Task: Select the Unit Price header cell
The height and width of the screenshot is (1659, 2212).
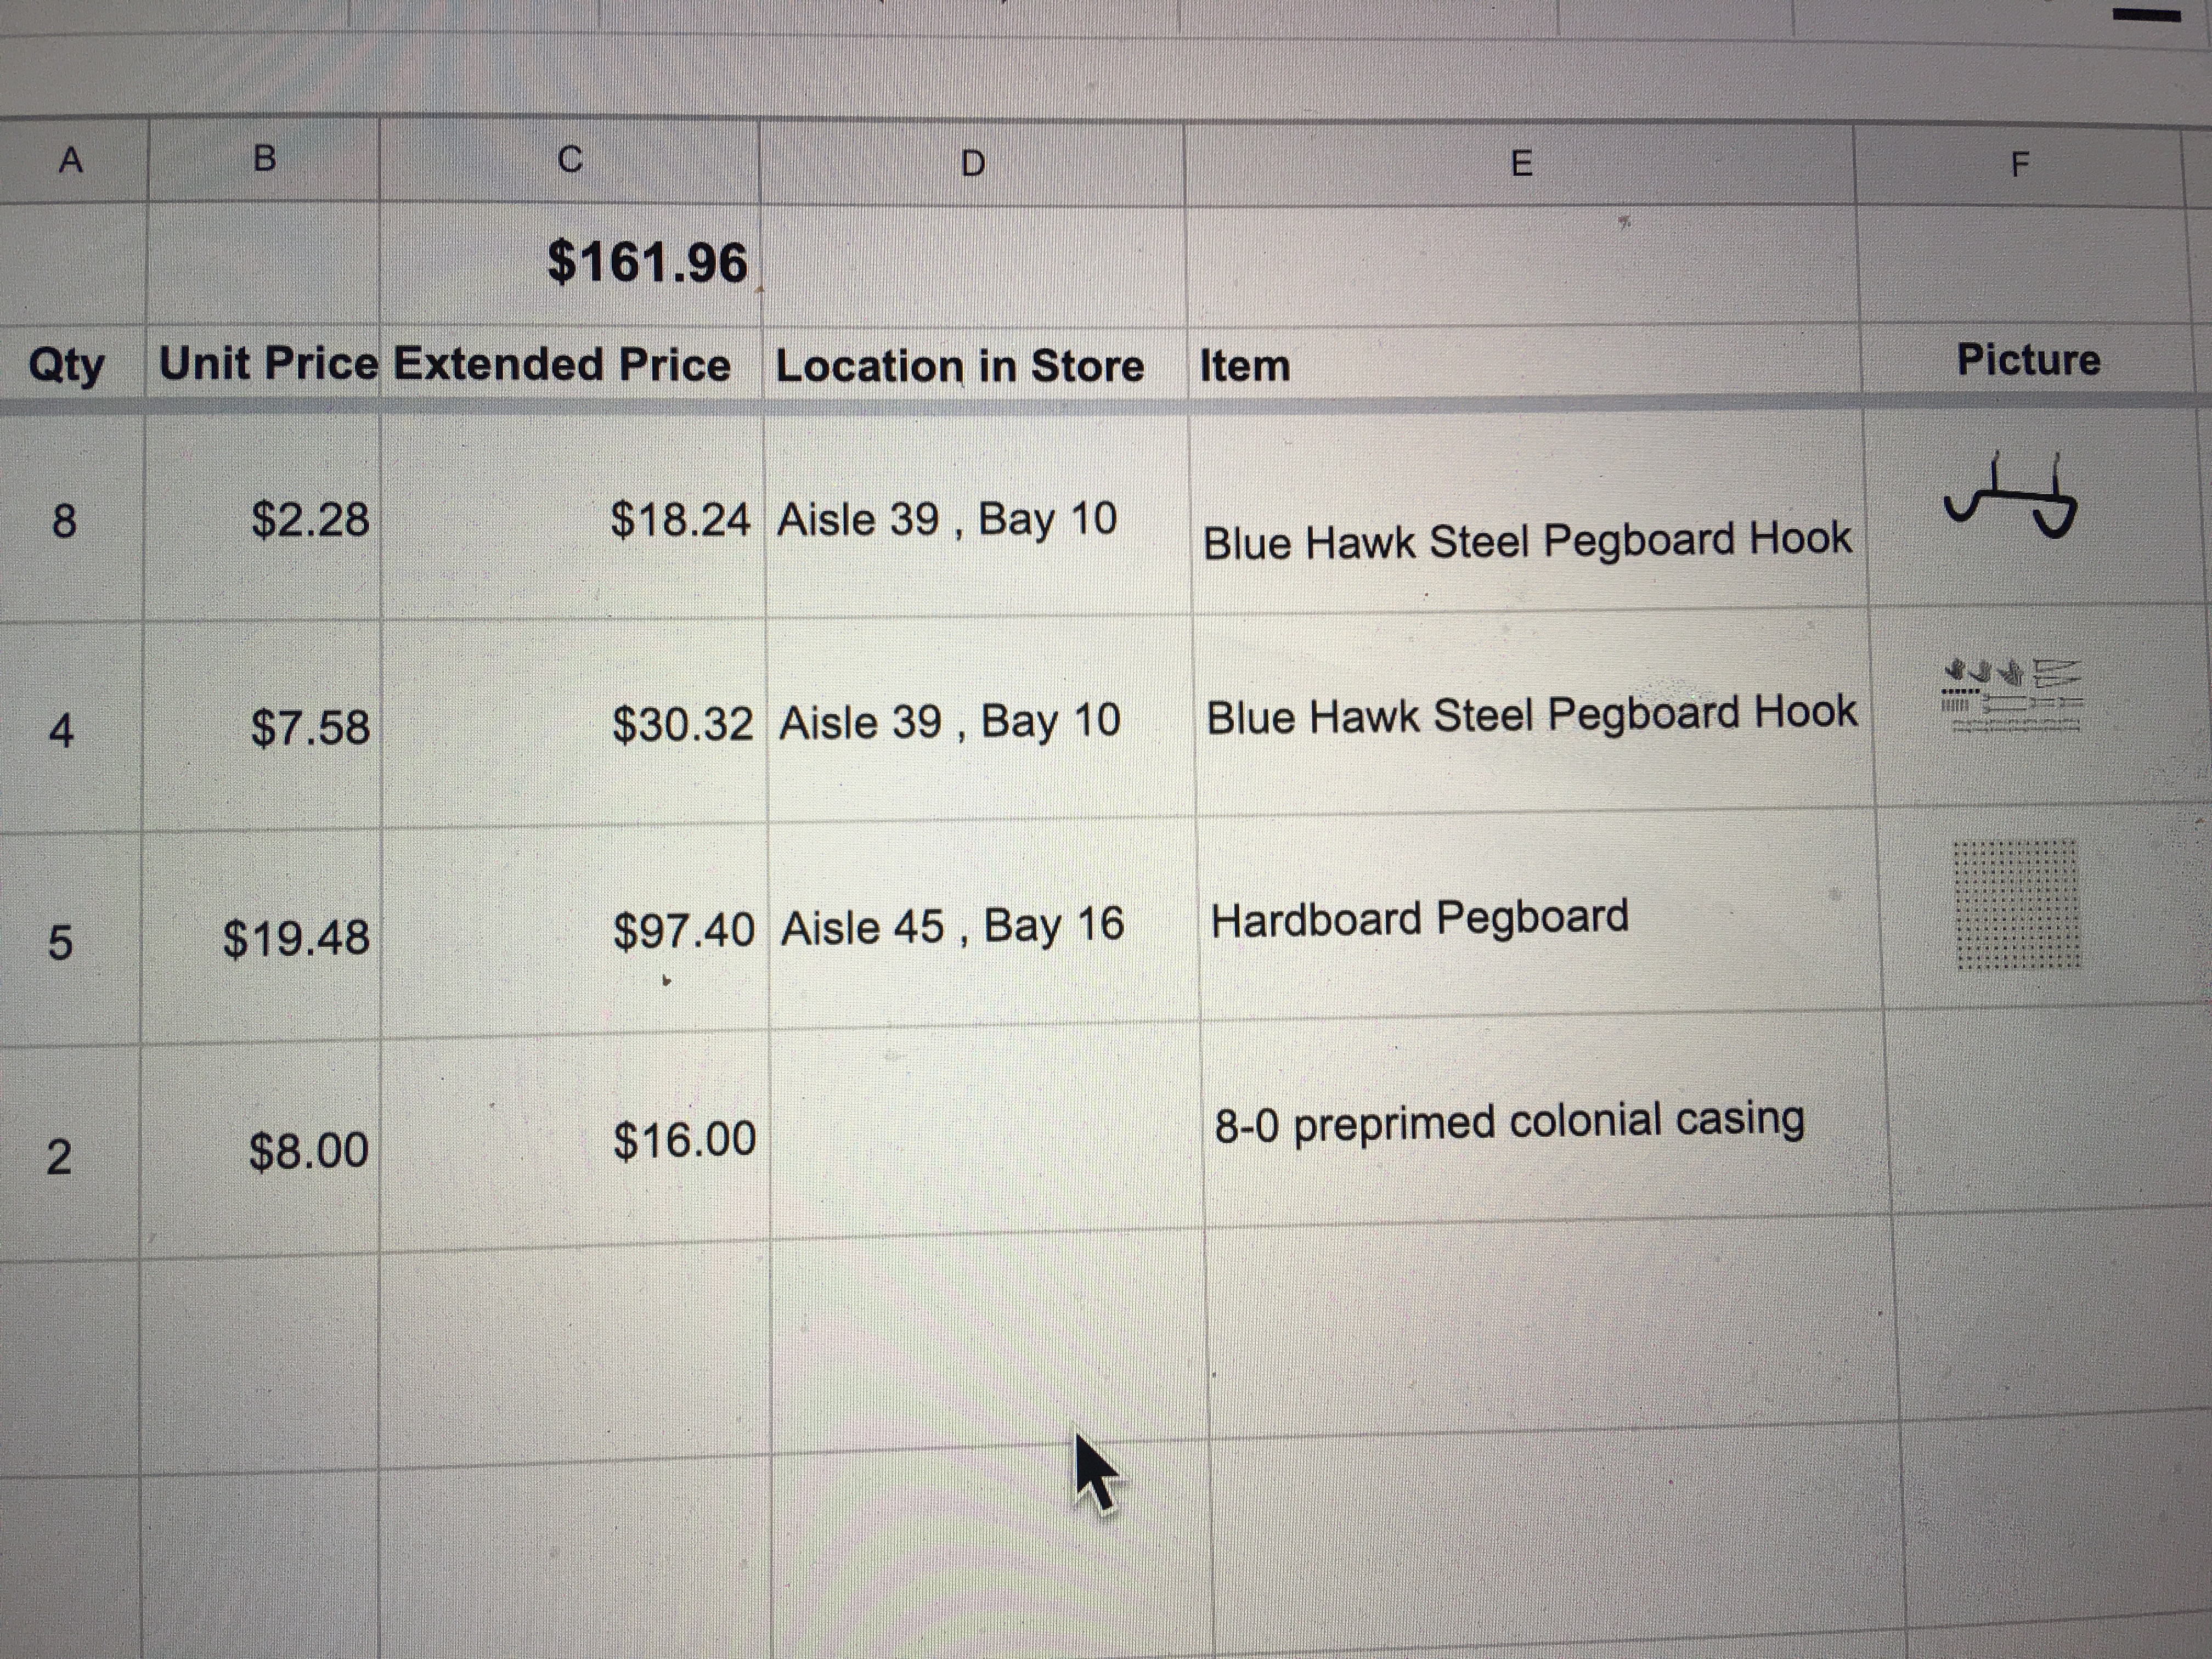Action: (x=268, y=363)
